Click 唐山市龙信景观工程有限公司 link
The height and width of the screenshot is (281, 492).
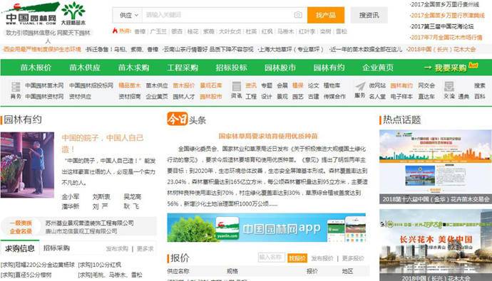coord(81,231)
